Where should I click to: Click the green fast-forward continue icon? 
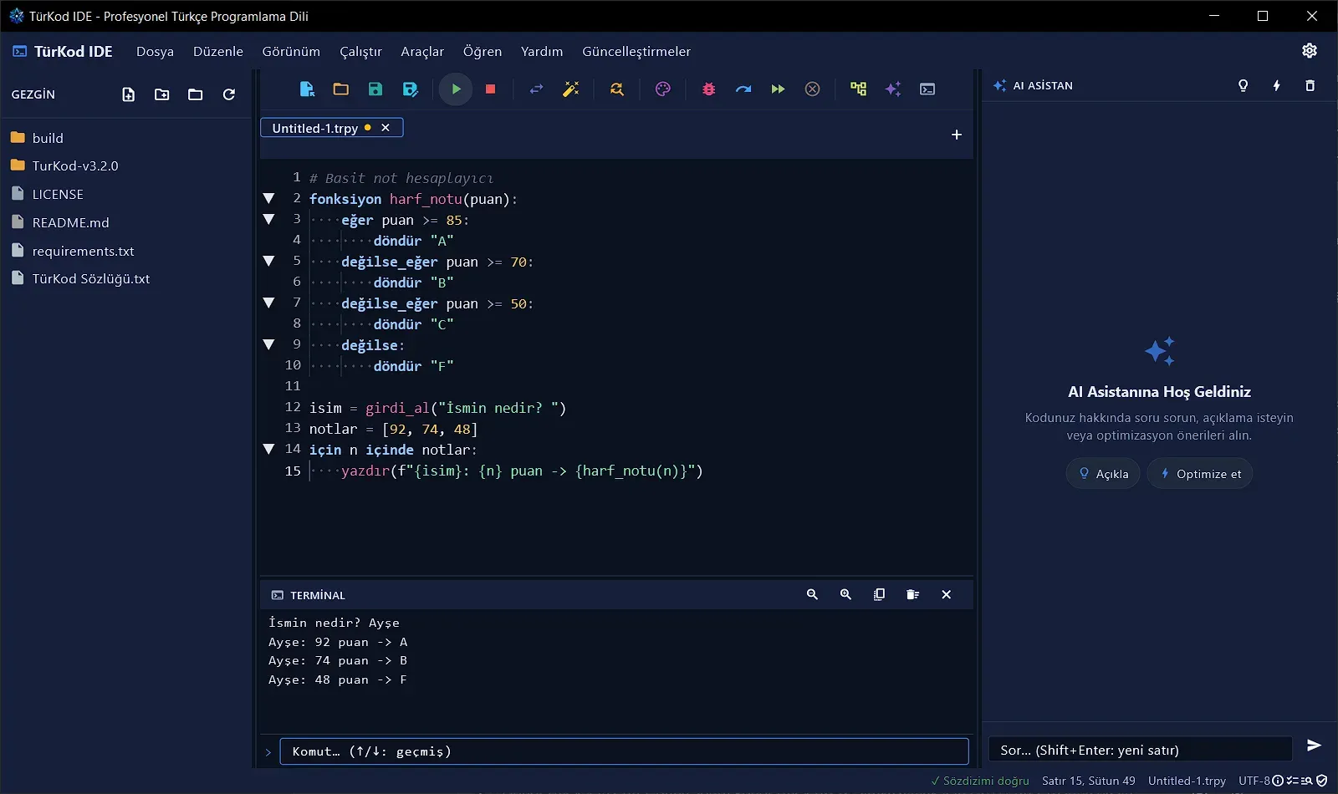tap(778, 89)
